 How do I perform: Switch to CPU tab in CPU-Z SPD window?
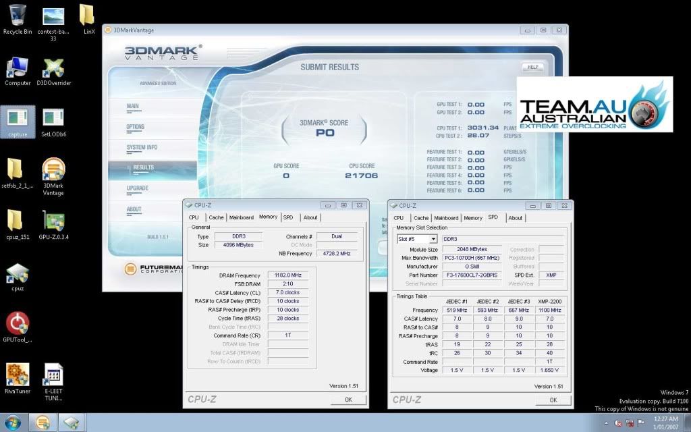(398, 218)
